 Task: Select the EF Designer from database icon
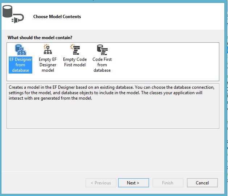(x=21, y=50)
